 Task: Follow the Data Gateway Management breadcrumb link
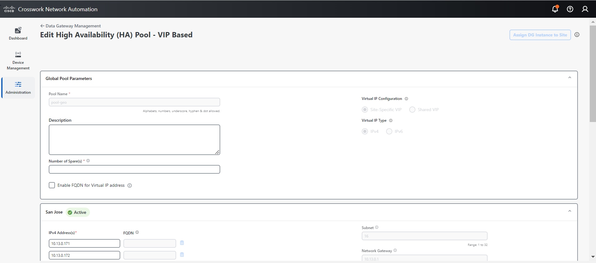coord(73,26)
